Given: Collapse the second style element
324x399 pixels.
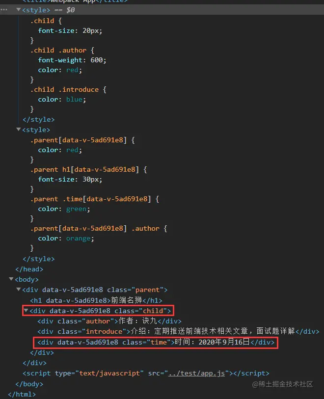Looking at the screenshot, I should point(18,129).
